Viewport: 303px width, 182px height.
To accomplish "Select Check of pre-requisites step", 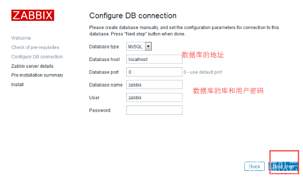I will pyautogui.click(x=35, y=47).
